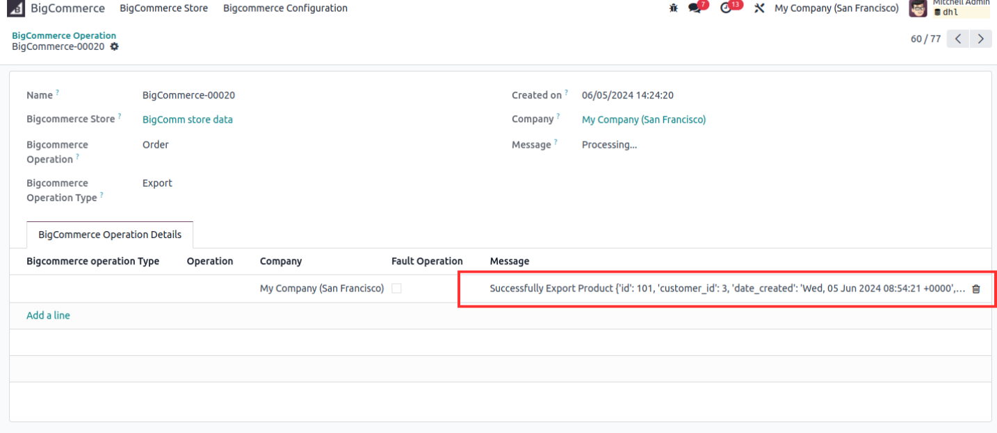Image resolution: width=997 pixels, height=433 pixels.
Task: Click the Message column header
Action: pyautogui.click(x=510, y=261)
